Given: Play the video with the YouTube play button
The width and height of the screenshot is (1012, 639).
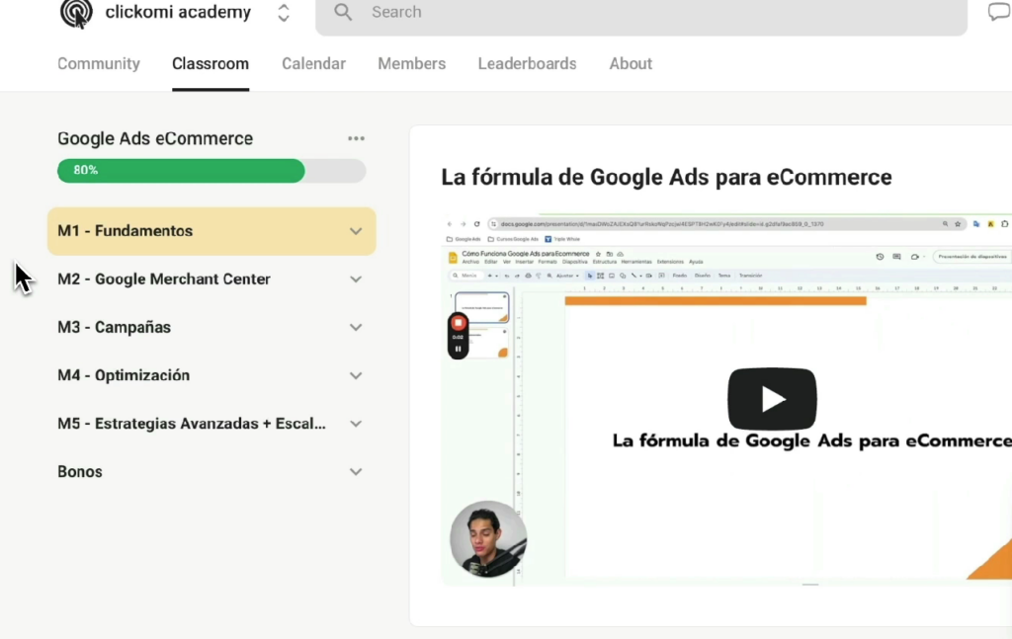Looking at the screenshot, I should [772, 398].
